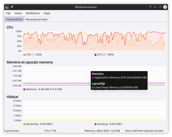Maximize window with the up chevron

pyautogui.click(x=160, y=7)
